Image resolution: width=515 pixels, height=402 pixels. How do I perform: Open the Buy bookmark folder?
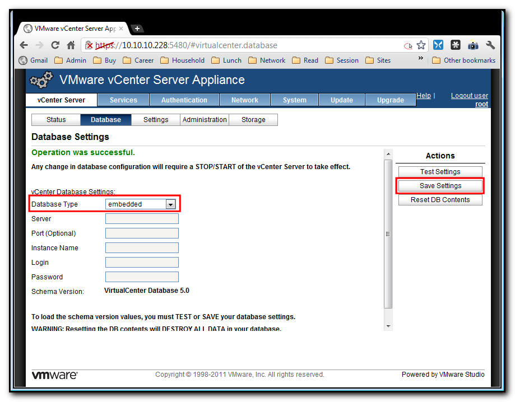[105, 60]
